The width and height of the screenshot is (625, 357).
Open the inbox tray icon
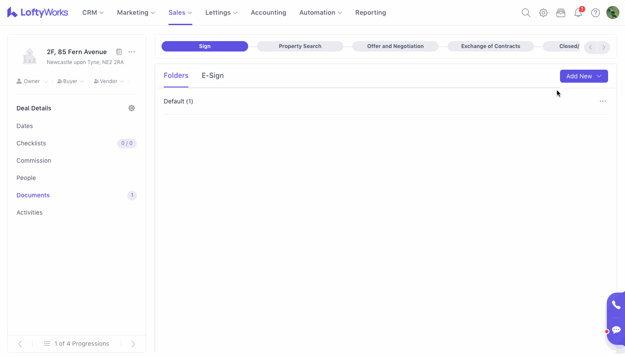pos(561,13)
